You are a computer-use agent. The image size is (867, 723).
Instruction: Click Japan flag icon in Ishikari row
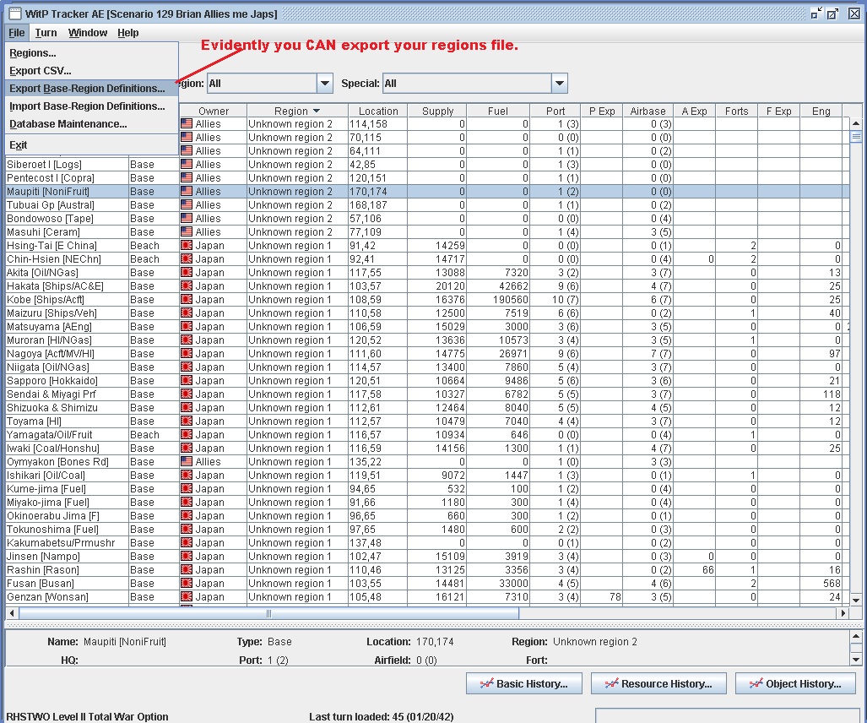click(x=187, y=476)
